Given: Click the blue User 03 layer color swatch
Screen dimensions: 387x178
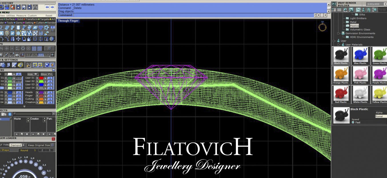Looking at the screenshot, I should click(41, 84).
